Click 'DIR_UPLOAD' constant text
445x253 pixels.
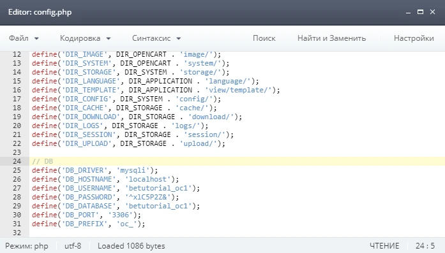click(87, 143)
